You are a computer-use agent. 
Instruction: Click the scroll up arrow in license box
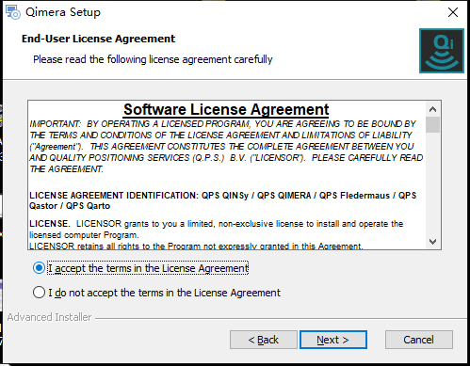(x=432, y=109)
